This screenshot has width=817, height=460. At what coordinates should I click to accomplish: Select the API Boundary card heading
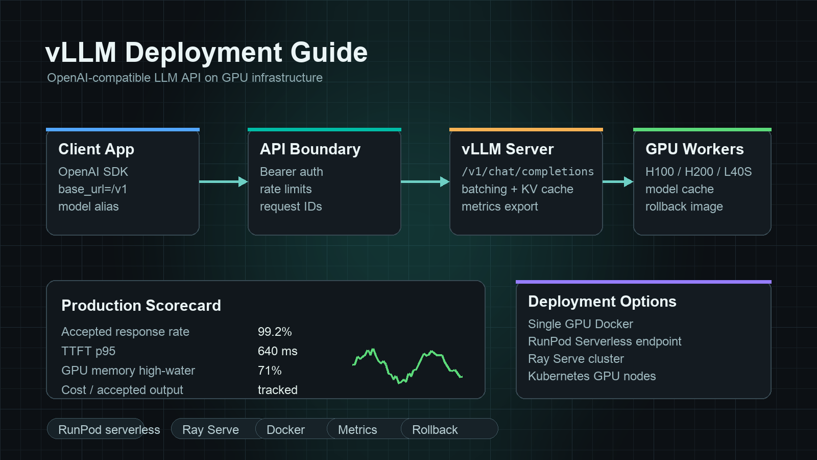click(x=310, y=149)
